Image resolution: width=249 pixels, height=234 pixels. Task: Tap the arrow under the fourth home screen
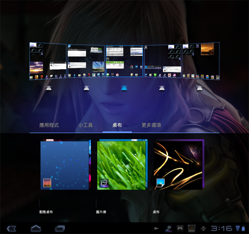point(162,88)
